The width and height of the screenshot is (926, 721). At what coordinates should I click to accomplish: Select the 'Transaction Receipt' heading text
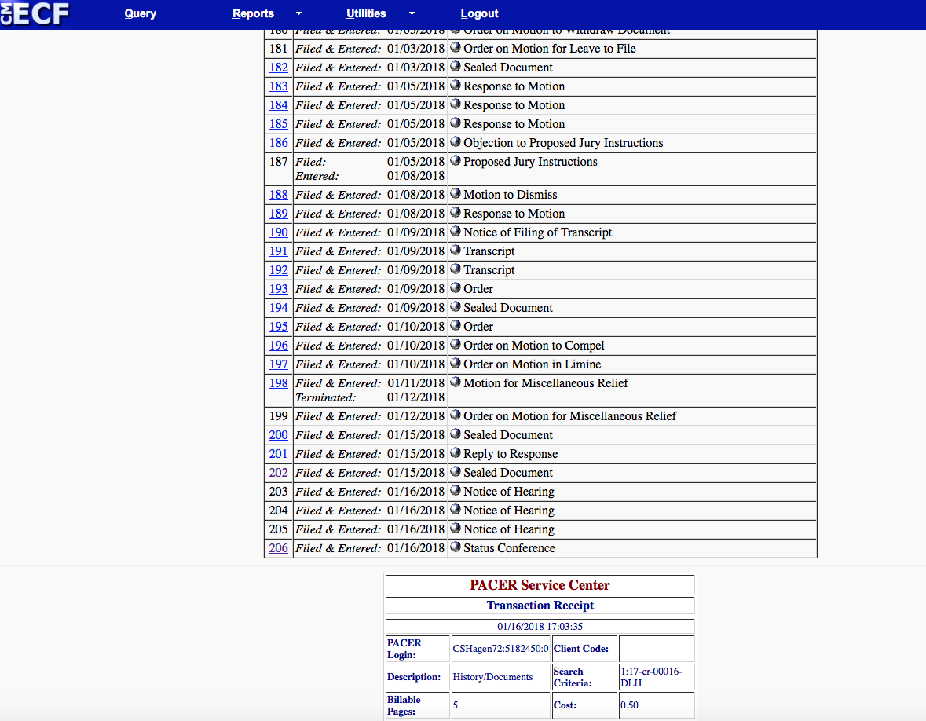click(540, 606)
